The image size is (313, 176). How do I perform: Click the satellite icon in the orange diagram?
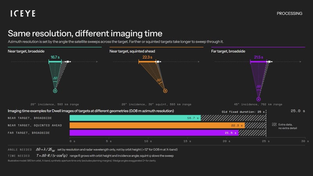158,62
